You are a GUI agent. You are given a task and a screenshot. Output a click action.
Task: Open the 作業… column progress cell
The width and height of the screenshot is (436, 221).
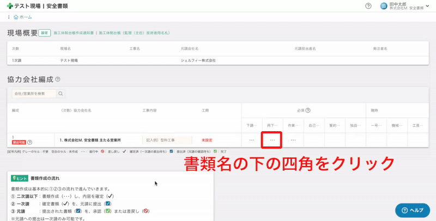point(293,140)
